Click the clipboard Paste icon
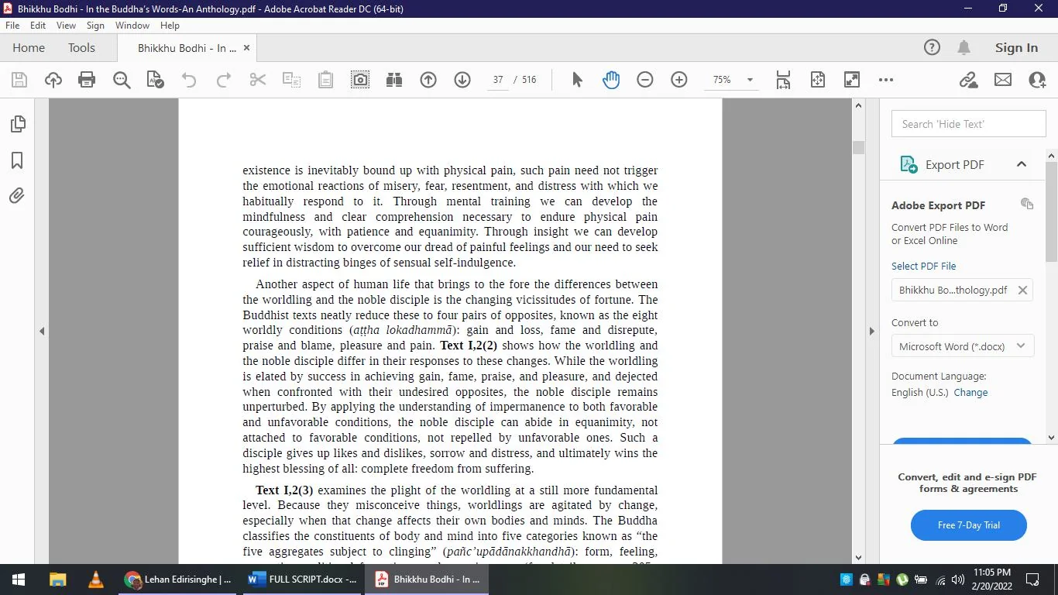The image size is (1058, 595). [x=325, y=80]
